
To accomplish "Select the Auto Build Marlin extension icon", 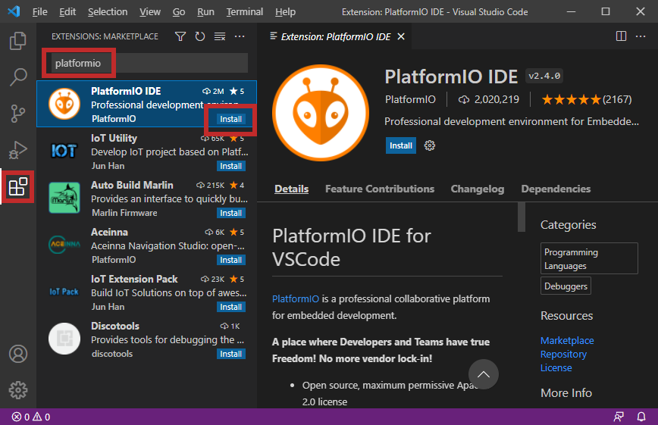I will (64, 198).
